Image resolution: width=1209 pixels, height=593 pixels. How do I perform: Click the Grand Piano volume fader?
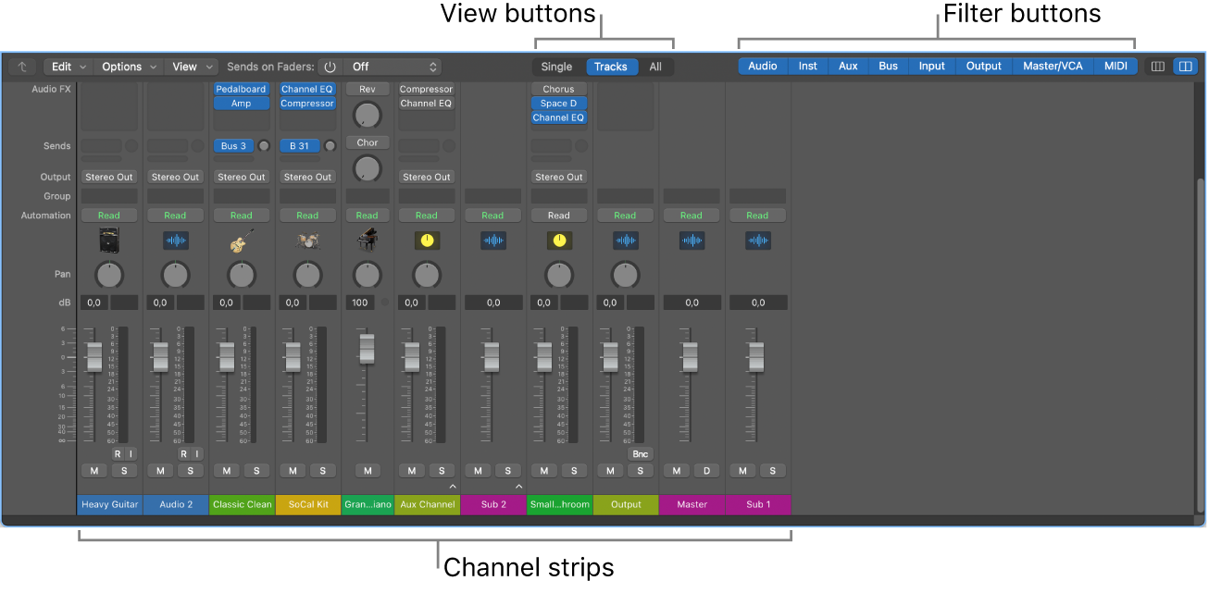[368, 349]
